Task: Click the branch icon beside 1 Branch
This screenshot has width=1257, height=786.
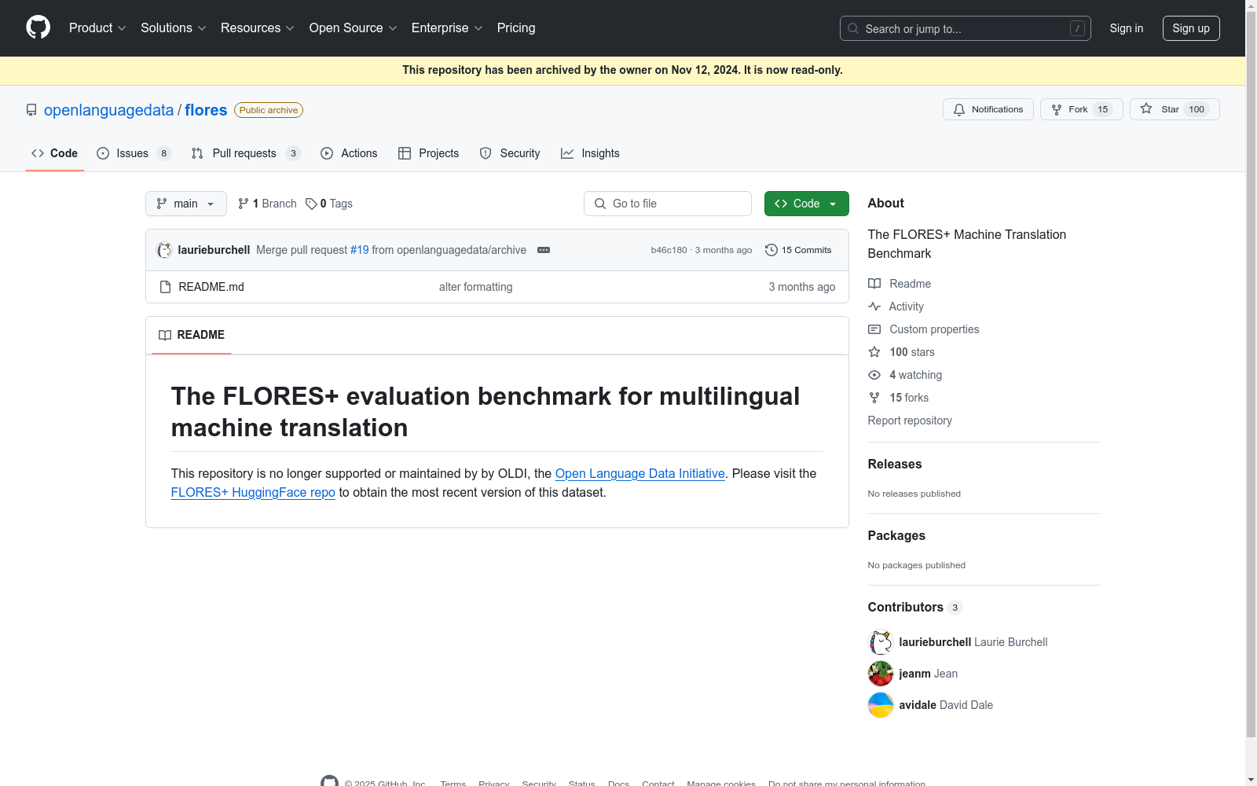Action: pos(244,204)
